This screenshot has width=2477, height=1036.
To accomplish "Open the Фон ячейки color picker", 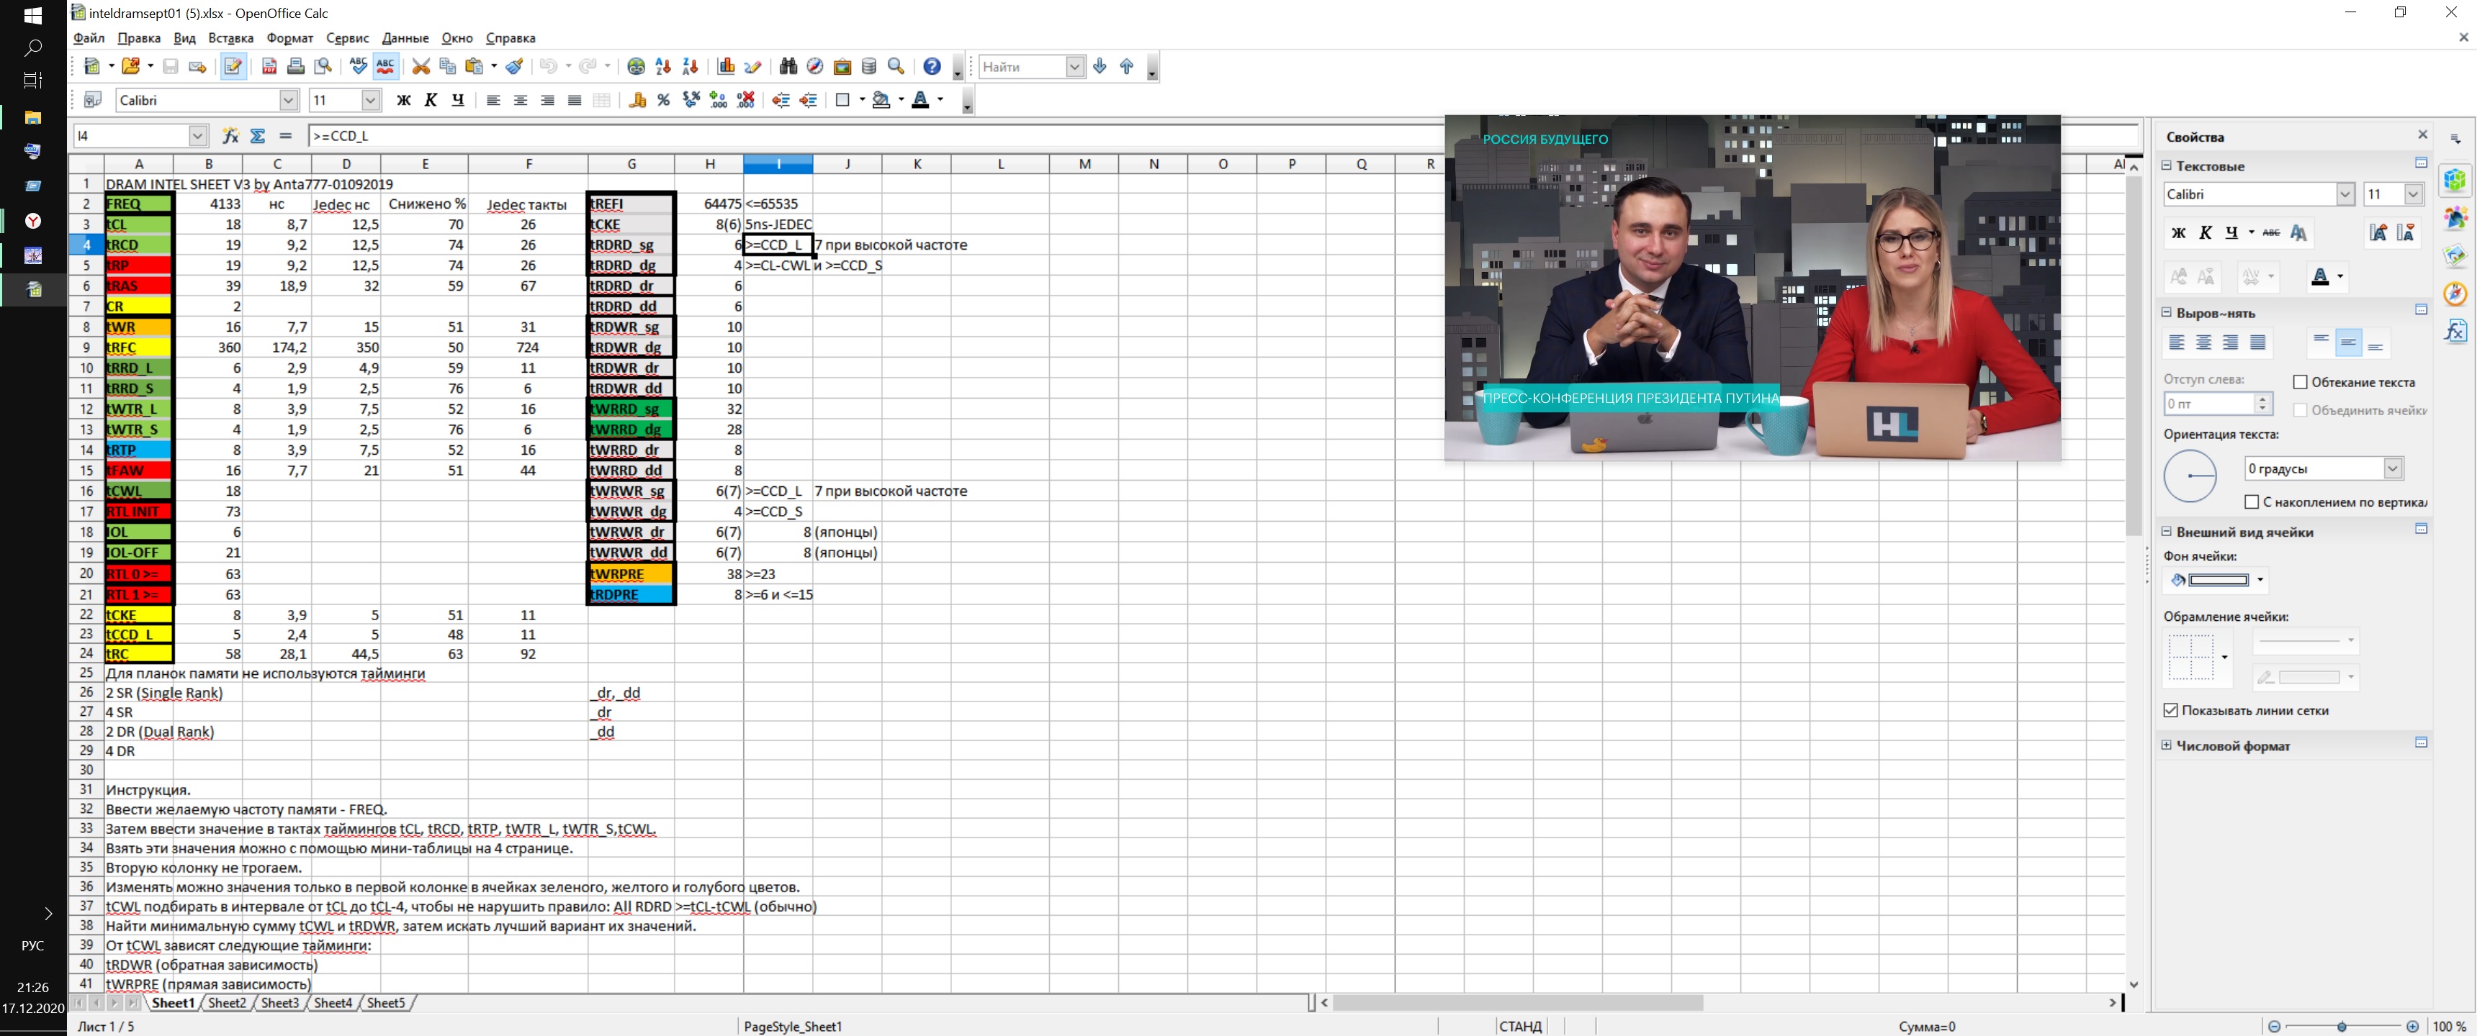I will [2260, 579].
